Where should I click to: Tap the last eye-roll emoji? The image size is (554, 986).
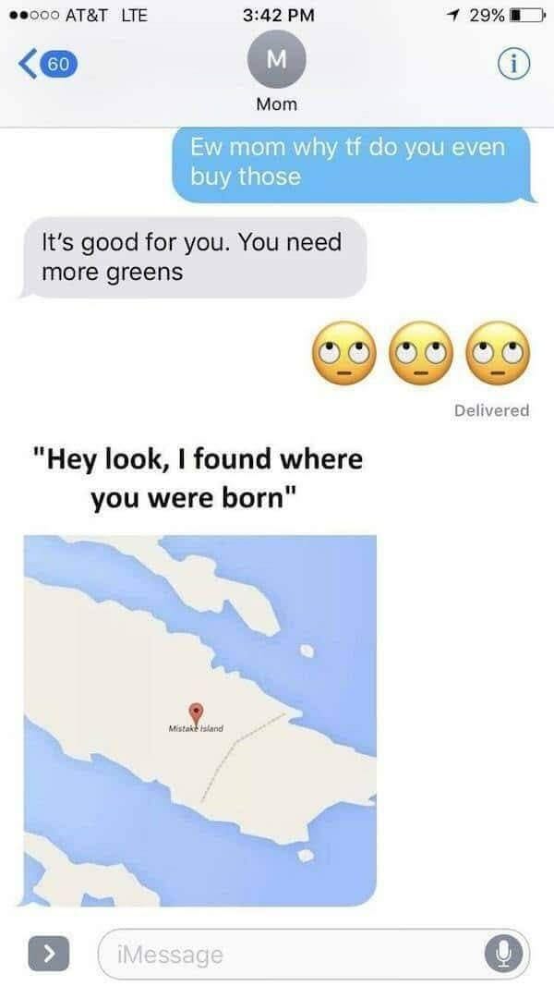pos(498,353)
